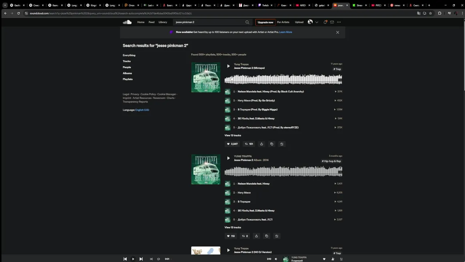Click the Upgrade now button
This screenshot has height=262, width=465.
265,22
